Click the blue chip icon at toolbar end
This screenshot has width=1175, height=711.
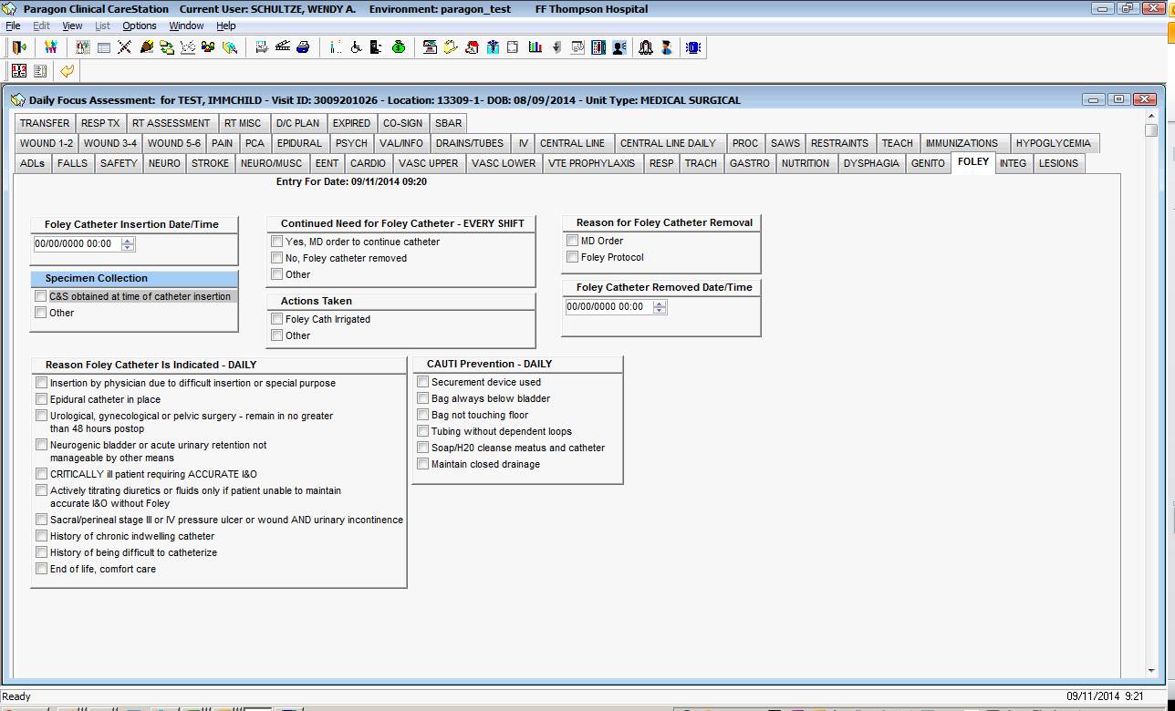[x=691, y=47]
